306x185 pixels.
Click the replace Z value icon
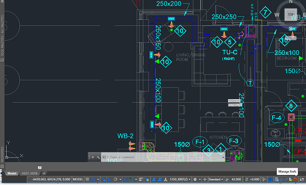click(x=264, y=179)
